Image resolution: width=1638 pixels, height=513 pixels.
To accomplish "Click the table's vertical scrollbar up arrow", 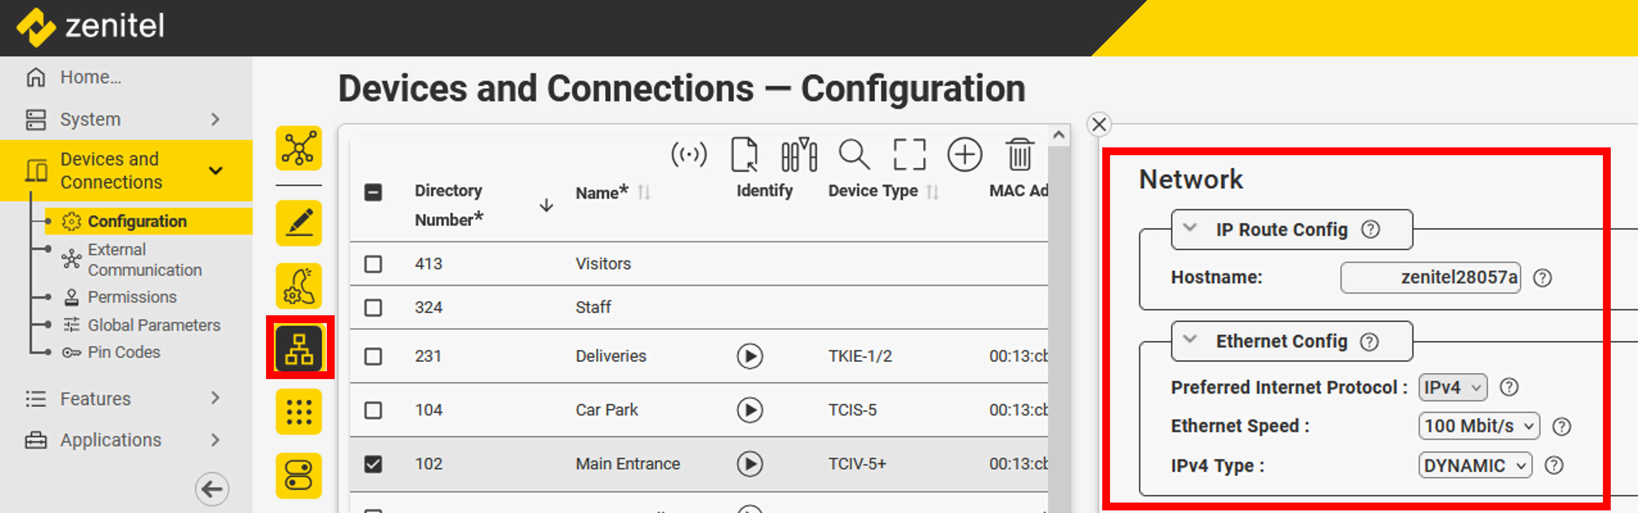I will tap(1058, 135).
